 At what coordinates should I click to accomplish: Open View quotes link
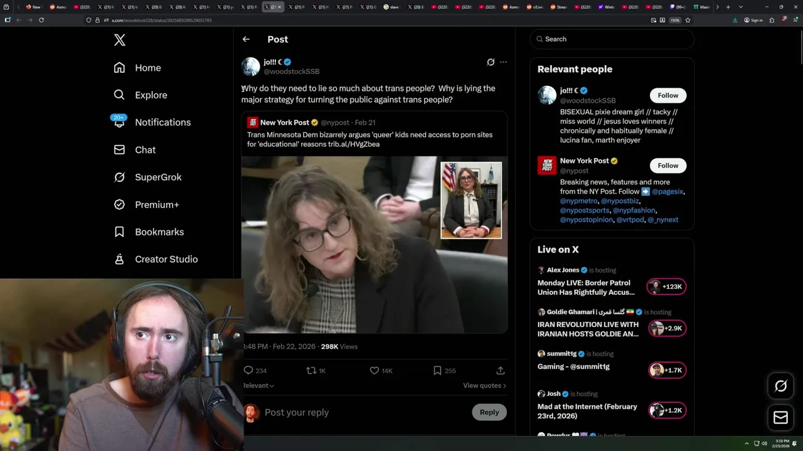click(484, 386)
